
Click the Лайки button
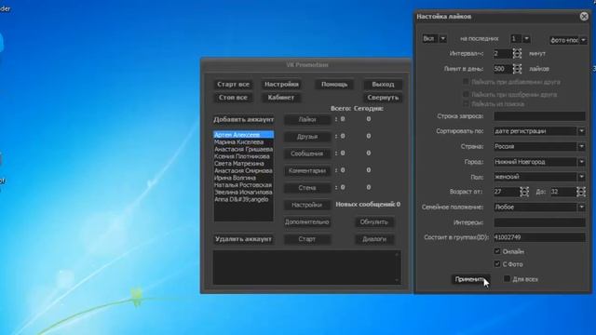pos(307,120)
